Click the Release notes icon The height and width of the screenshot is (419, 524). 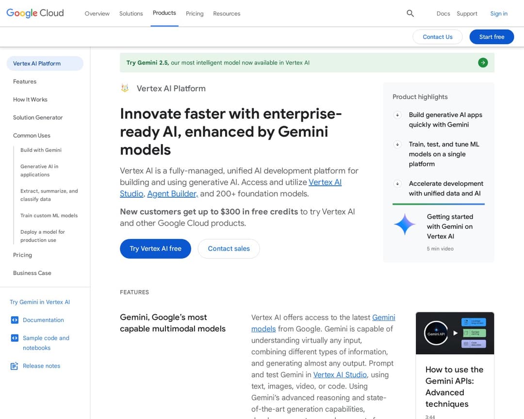(x=15, y=366)
